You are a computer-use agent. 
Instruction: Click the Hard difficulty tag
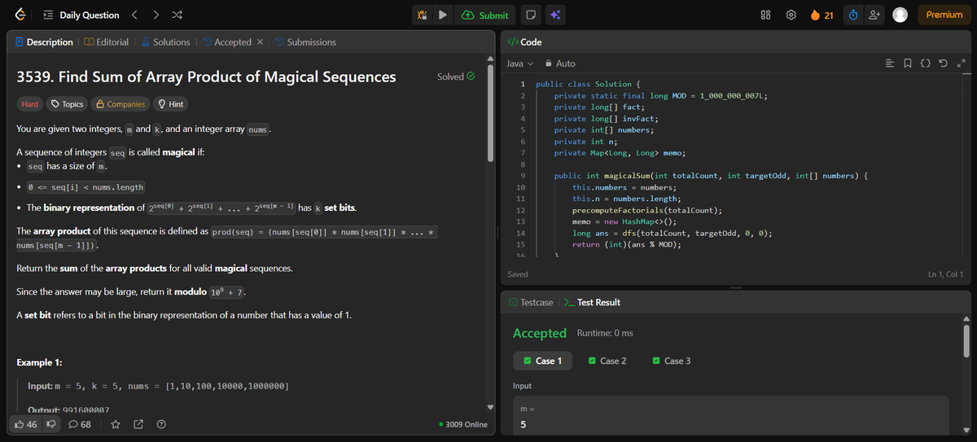point(29,104)
